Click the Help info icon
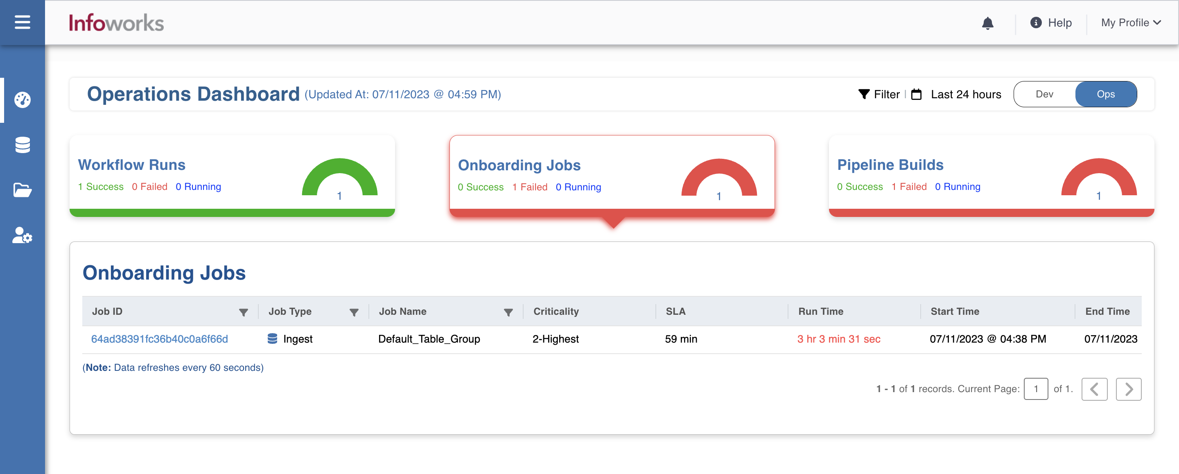Viewport: 1179px width, 474px height. 1036,23
